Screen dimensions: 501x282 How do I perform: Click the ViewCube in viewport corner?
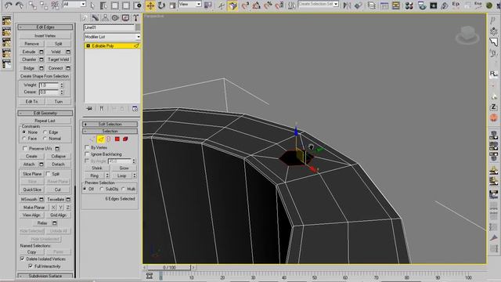pyautogui.click(x=467, y=34)
